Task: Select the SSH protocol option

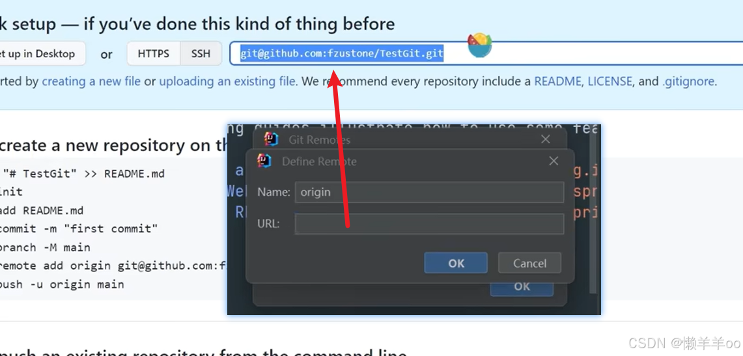Action: pyautogui.click(x=201, y=53)
